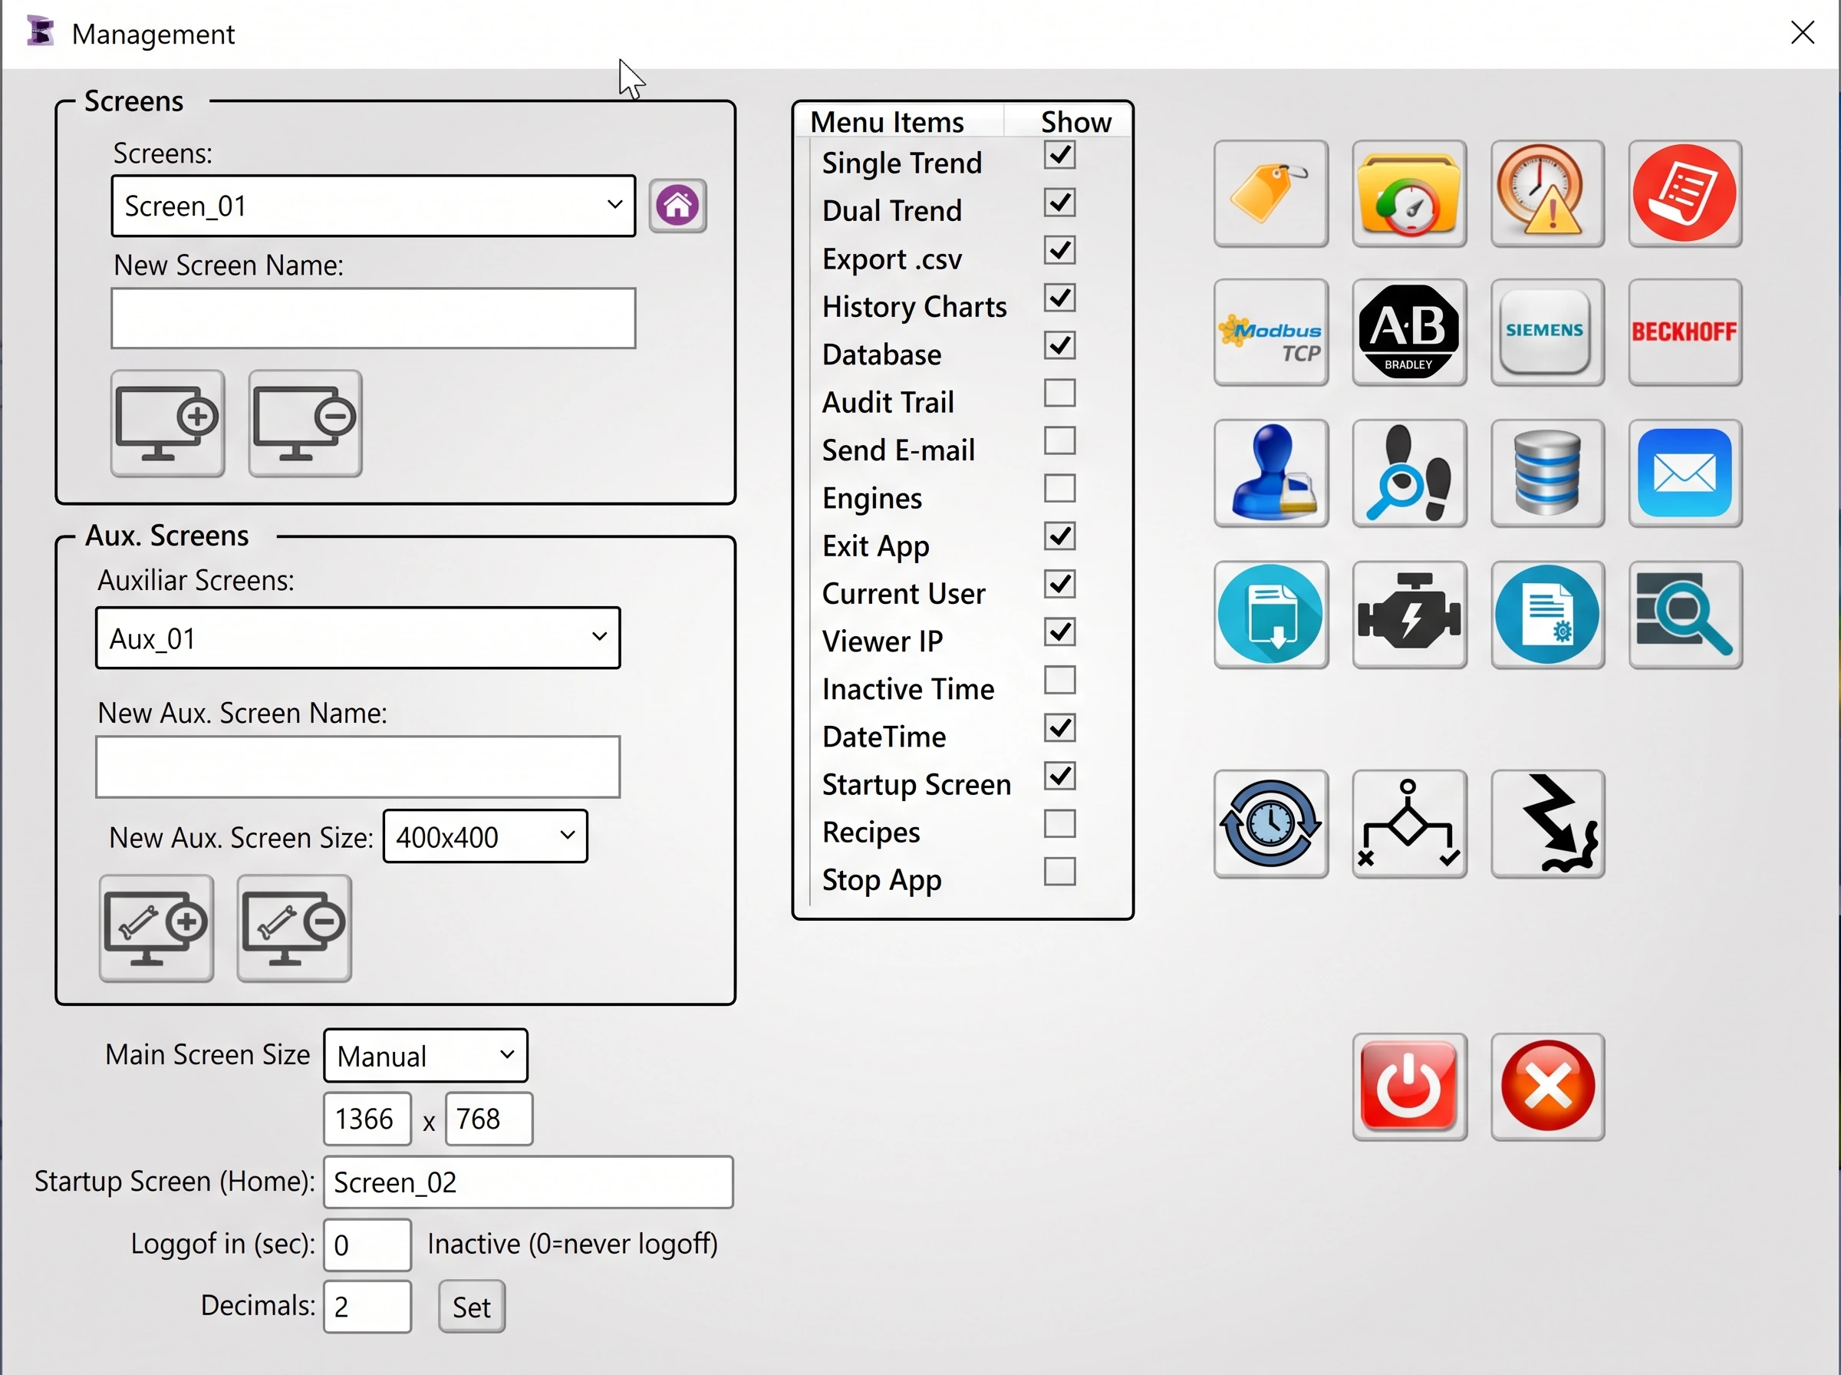1841x1375 pixels.
Task: Click the server search magnifier icon
Action: click(1685, 615)
